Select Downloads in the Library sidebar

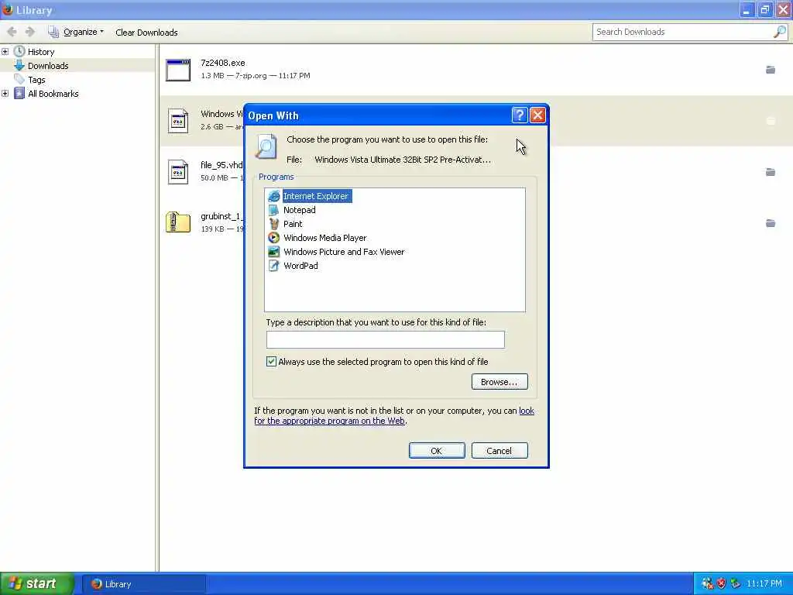point(48,66)
